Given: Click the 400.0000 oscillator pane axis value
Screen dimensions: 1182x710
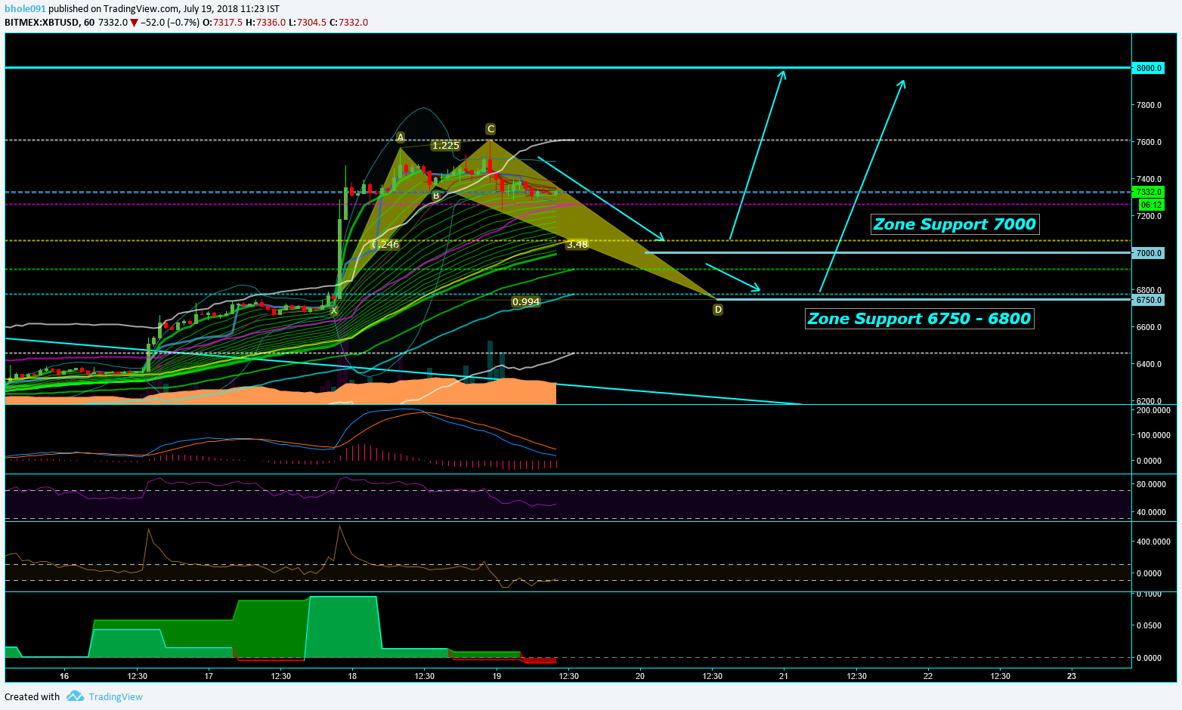Looking at the screenshot, I should [x=1154, y=542].
